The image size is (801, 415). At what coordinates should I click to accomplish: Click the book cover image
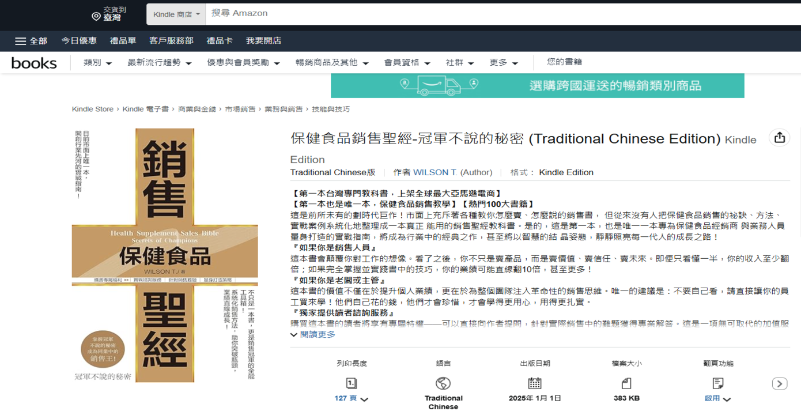tap(165, 255)
